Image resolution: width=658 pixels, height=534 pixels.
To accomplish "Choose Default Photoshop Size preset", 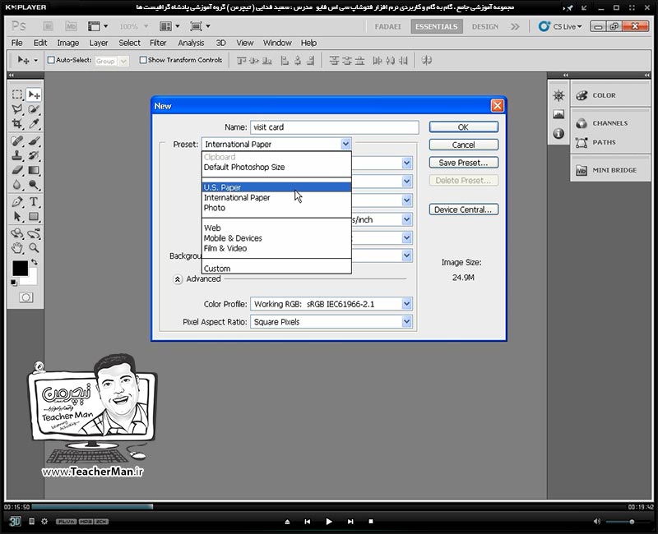I will pos(276,168).
